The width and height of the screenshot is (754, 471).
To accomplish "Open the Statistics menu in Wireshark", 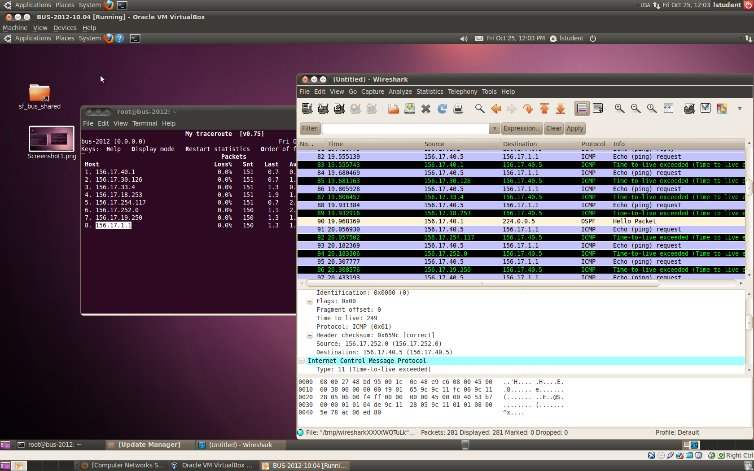I will coord(430,92).
